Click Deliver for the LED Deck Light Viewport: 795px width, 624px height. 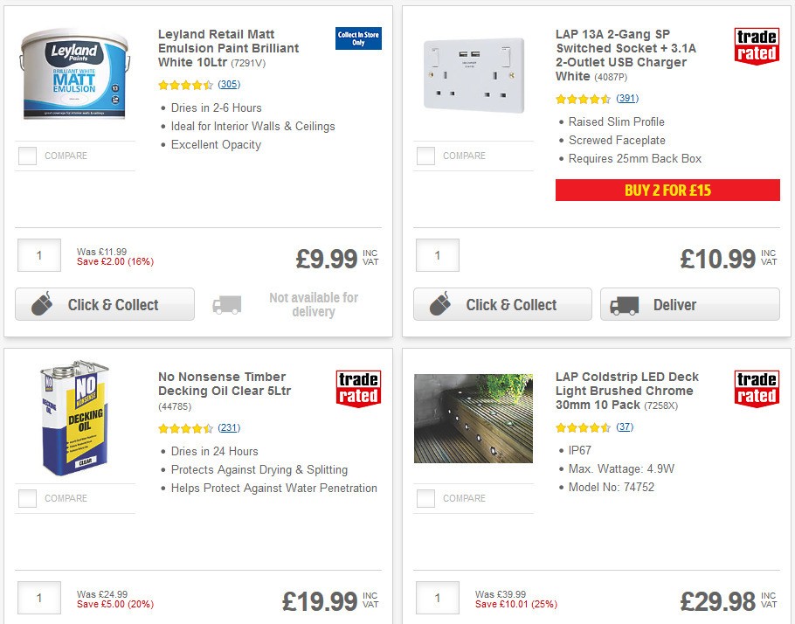pyautogui.click(x=689, y=621)
